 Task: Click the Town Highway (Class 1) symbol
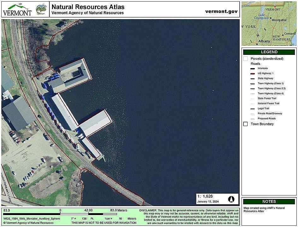(x=253, y=84)
